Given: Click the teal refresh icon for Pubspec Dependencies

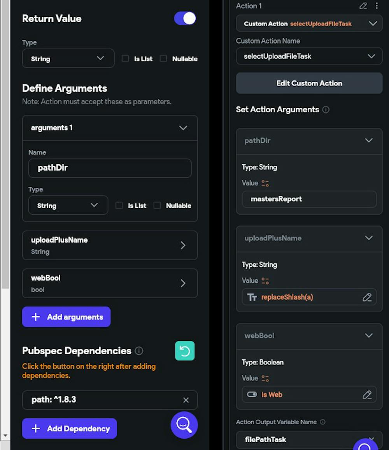Looking at the screenshot, I should [184, 351].
